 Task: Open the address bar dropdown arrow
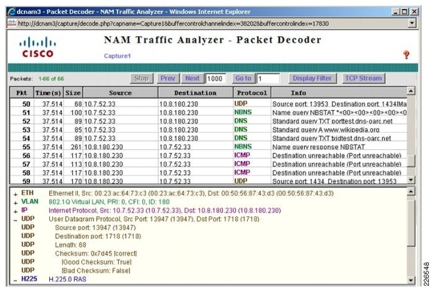(412, 23)
